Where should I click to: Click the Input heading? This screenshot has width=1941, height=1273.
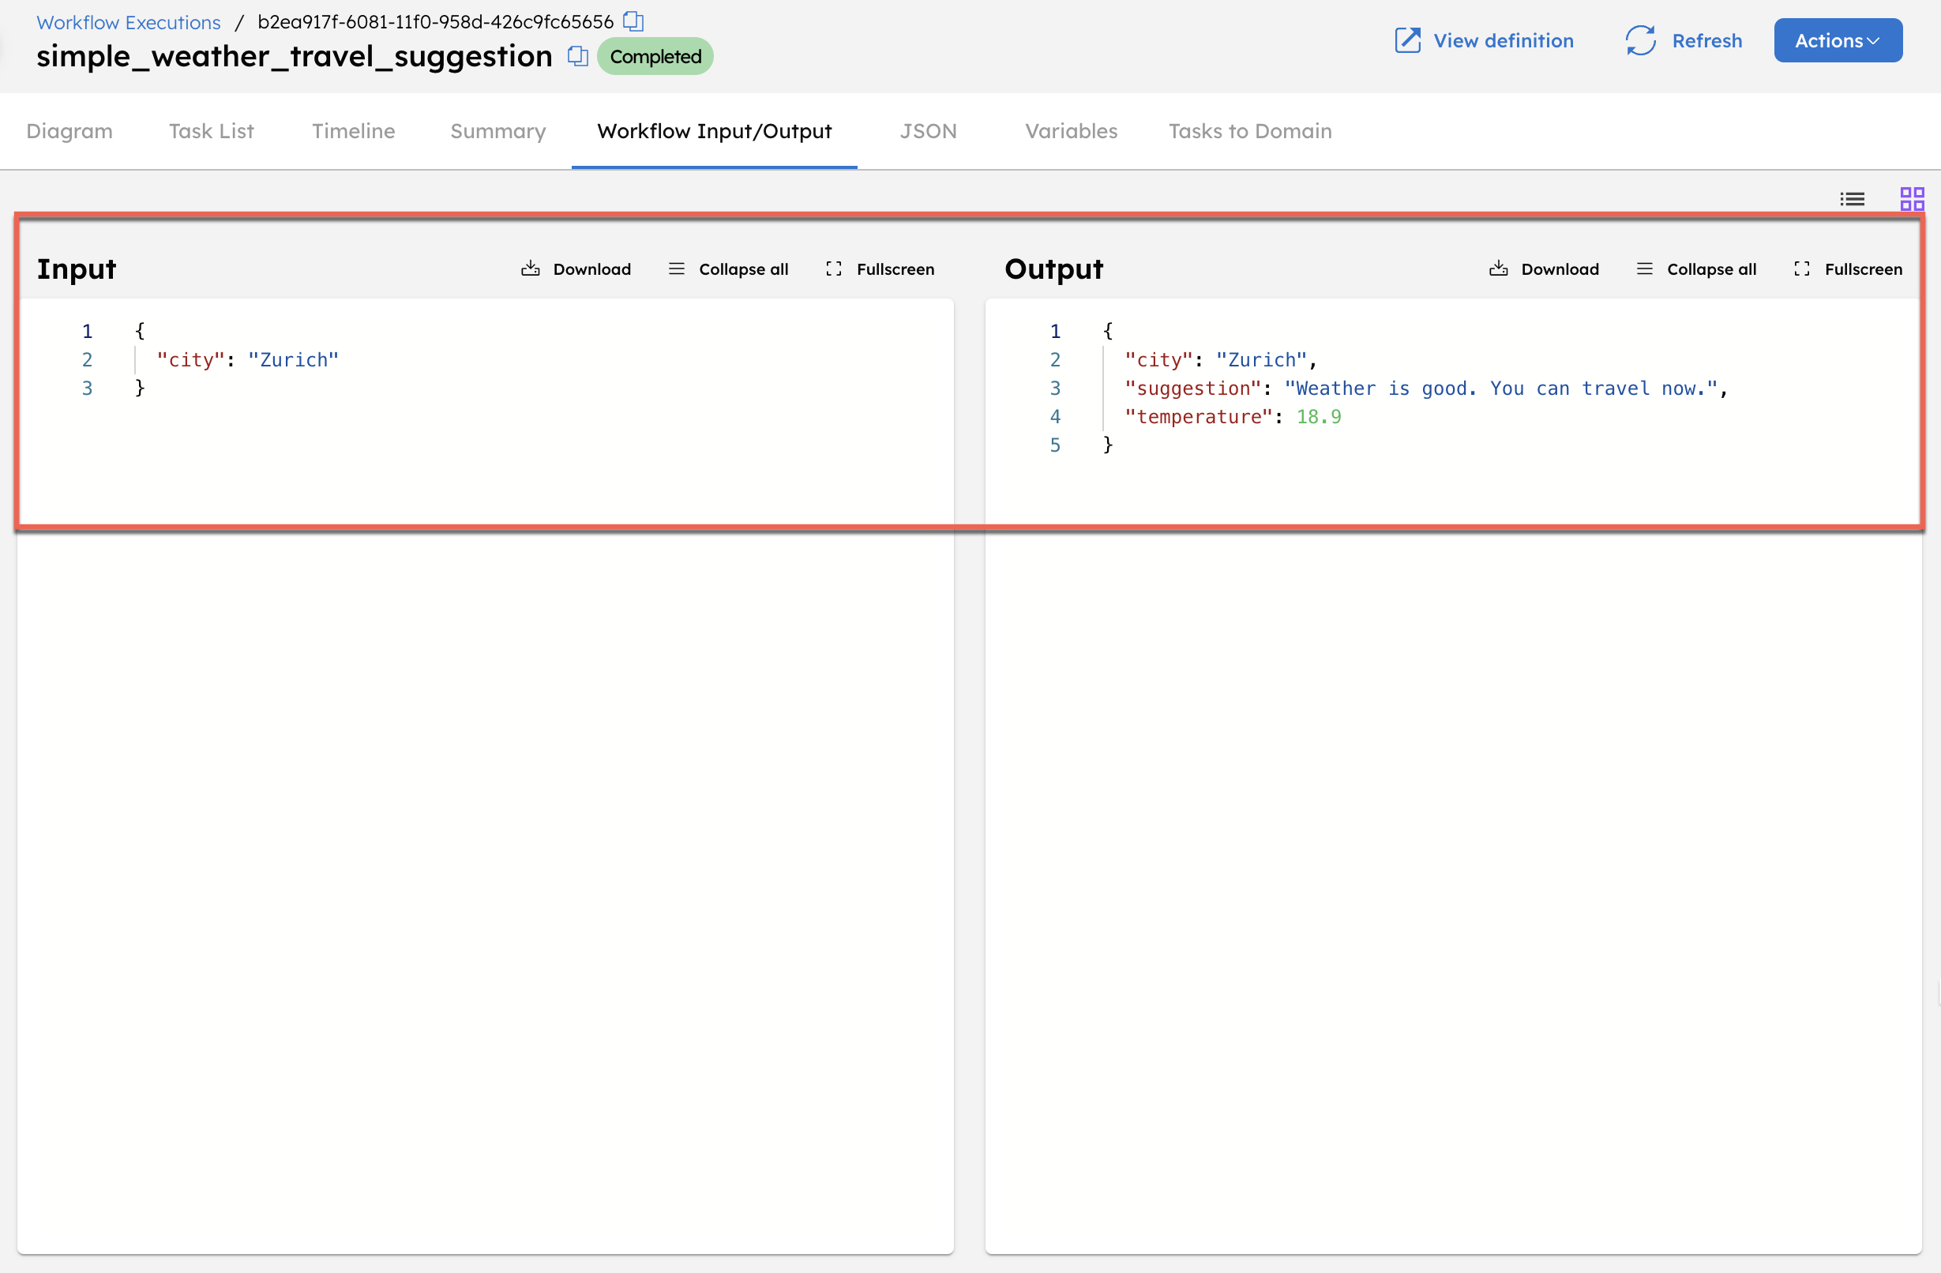pyautogui.click(x=77, y=269)
